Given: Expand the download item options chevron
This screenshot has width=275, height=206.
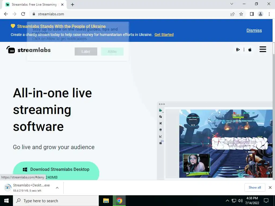Looking at the screenshot, I should (57, 188).
